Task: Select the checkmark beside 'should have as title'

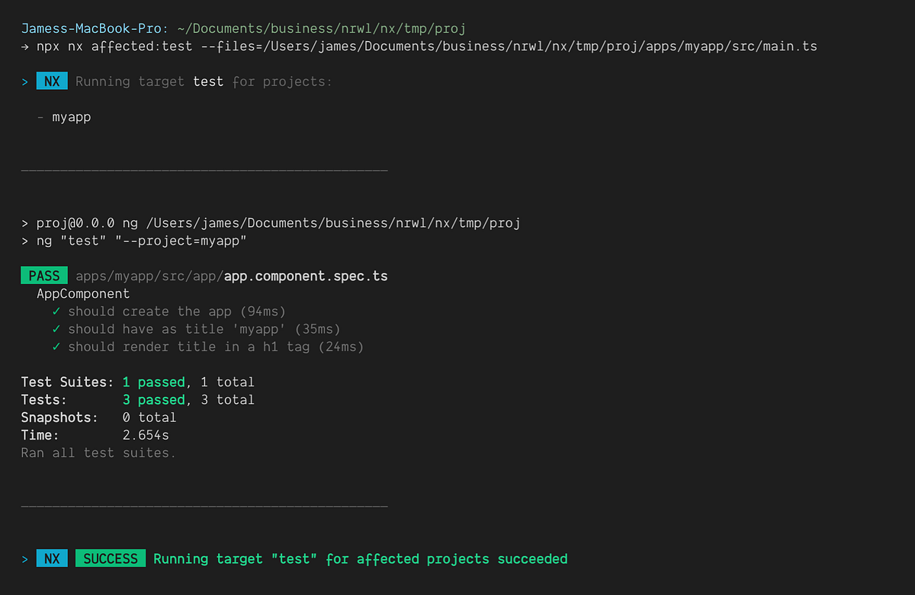Action: coord(55,328)
